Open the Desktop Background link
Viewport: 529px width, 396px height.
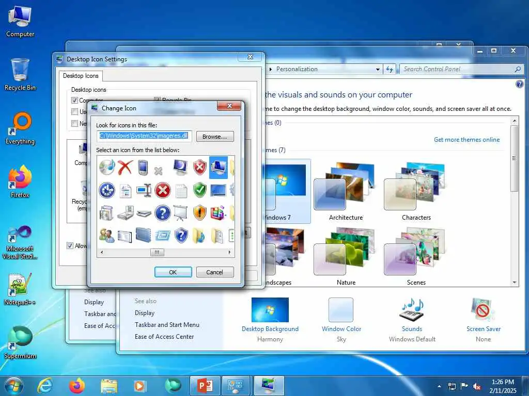(x=270, y=329)
